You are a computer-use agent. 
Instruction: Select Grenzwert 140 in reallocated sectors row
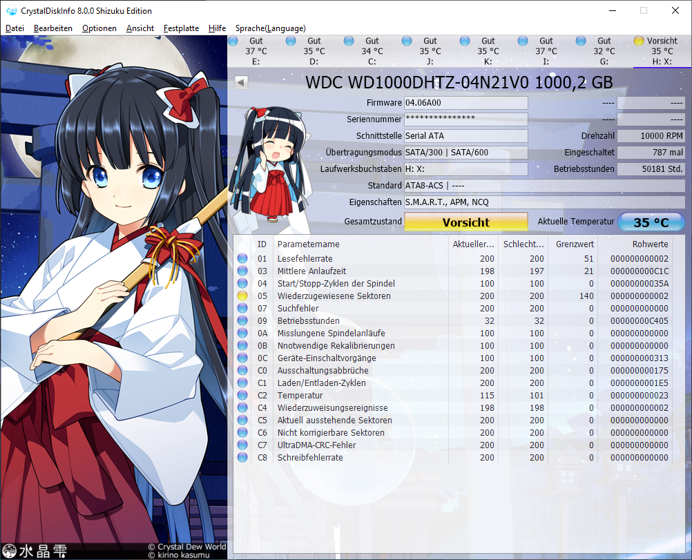coord(586,296)
